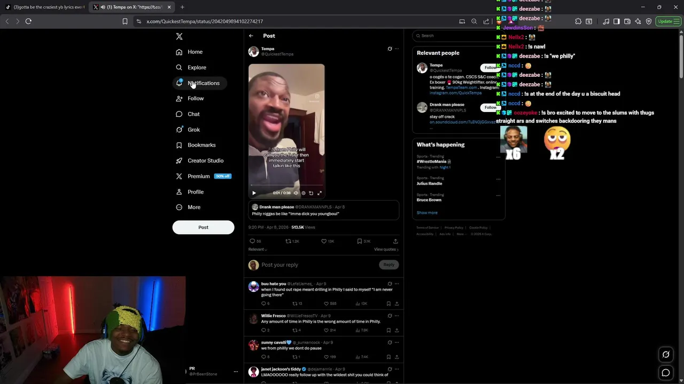Click the X logo in the sidebar
The height and width of the screenshot is (384, 684).
(x=179, y=36)
